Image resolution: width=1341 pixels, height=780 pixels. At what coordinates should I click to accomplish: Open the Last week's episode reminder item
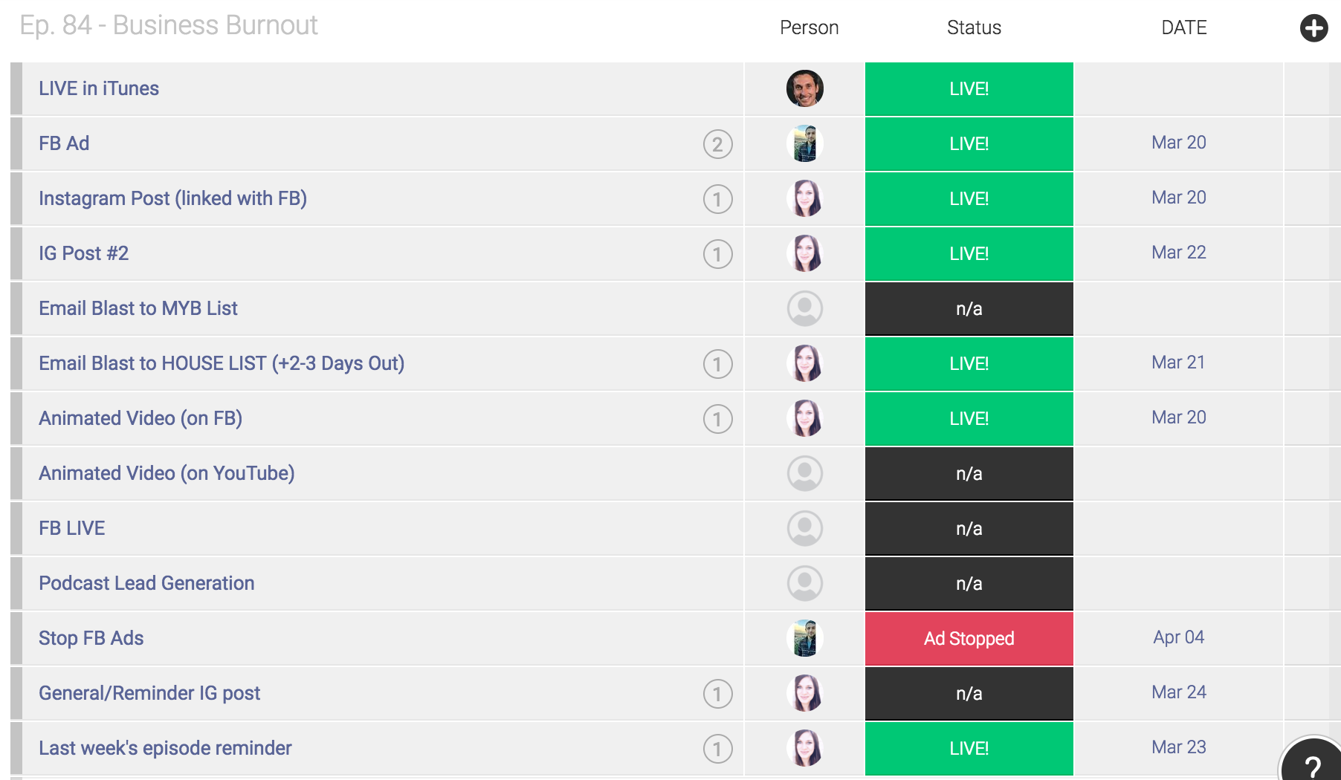[165, 748]
